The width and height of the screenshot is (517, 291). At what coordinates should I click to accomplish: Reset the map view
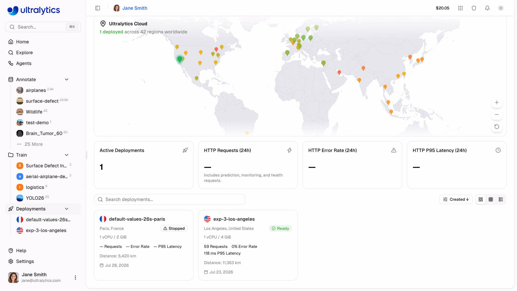pyautogui.click(x=497, y=127)
